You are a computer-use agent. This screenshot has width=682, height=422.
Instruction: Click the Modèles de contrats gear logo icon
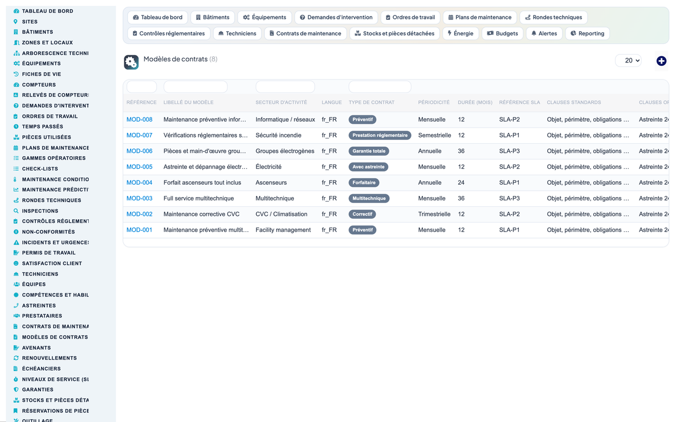pyautogui.click(x=131, y=62)
